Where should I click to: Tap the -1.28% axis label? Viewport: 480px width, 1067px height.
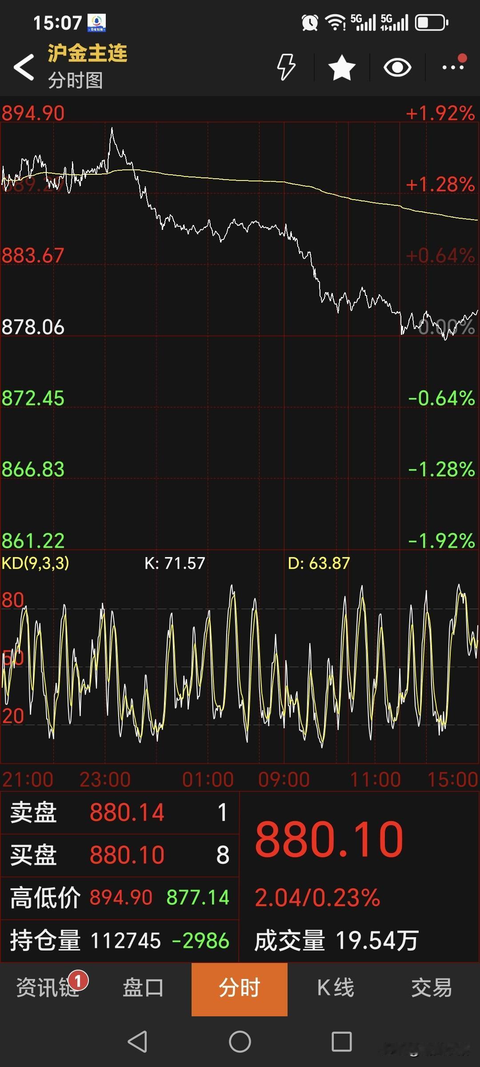tap(442, 469)
